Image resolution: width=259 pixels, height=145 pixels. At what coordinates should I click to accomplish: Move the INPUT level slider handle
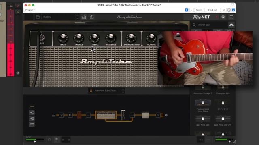(x=35, y=141)
